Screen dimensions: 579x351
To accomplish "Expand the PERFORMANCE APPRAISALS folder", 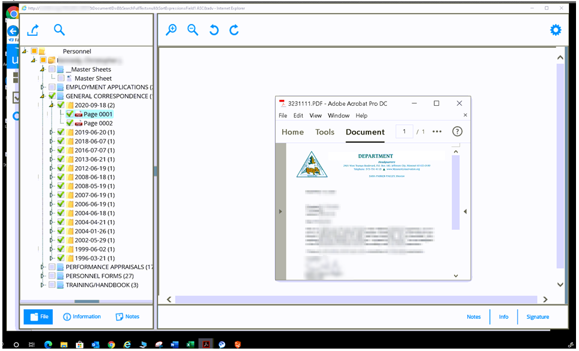I will point(42,267).
